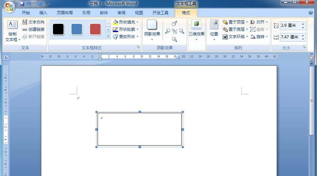Undo the last action
Viewport: 317px width, 176px height.
point(29,4)
